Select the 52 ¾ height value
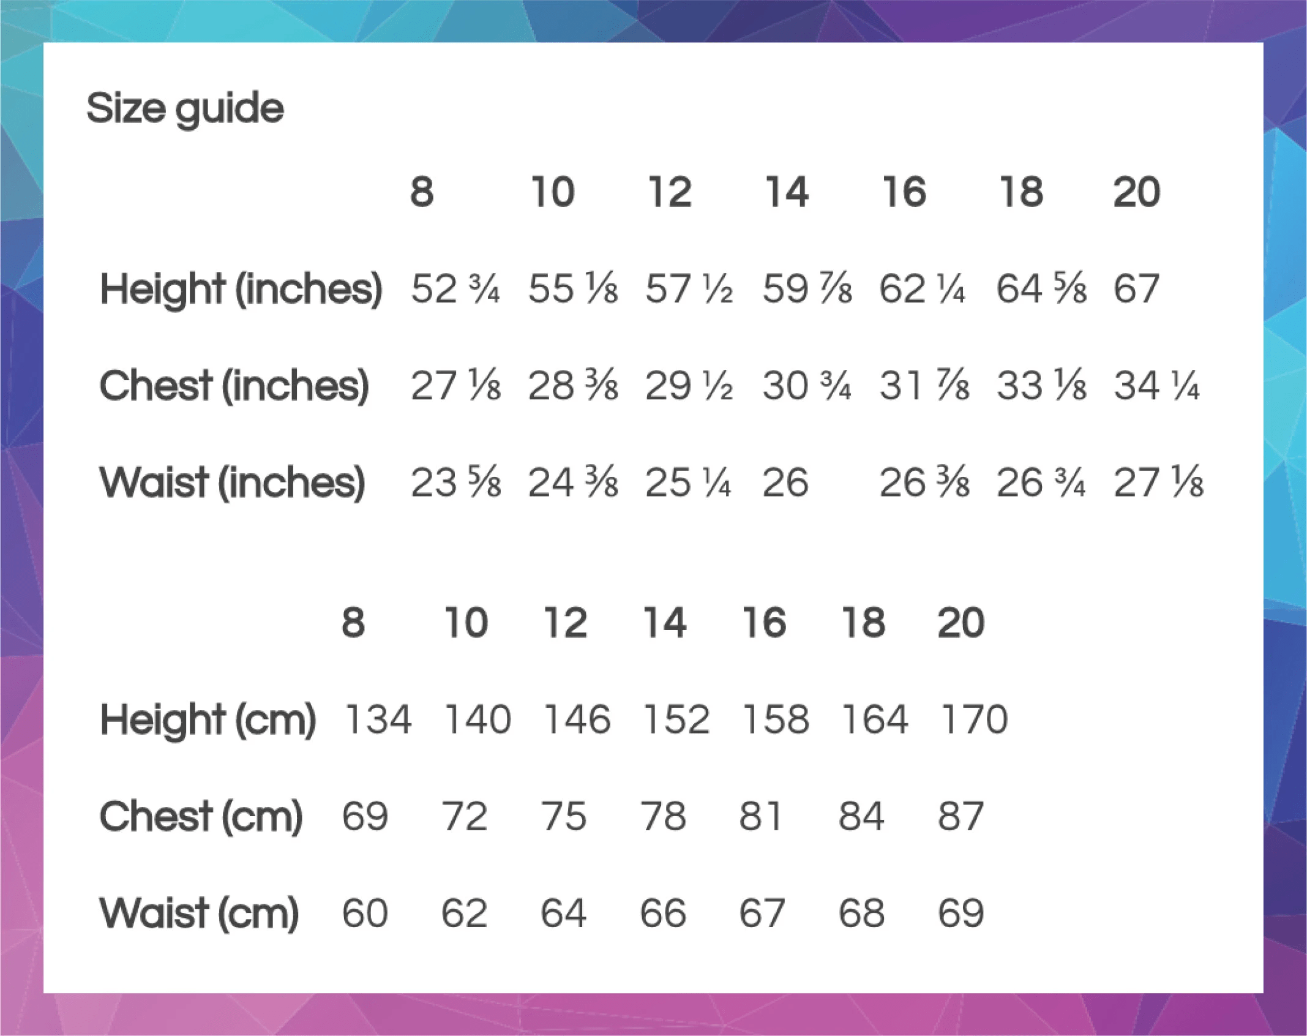The image size is (1307, 1036). pyautogui.click(x=455, y=288)
